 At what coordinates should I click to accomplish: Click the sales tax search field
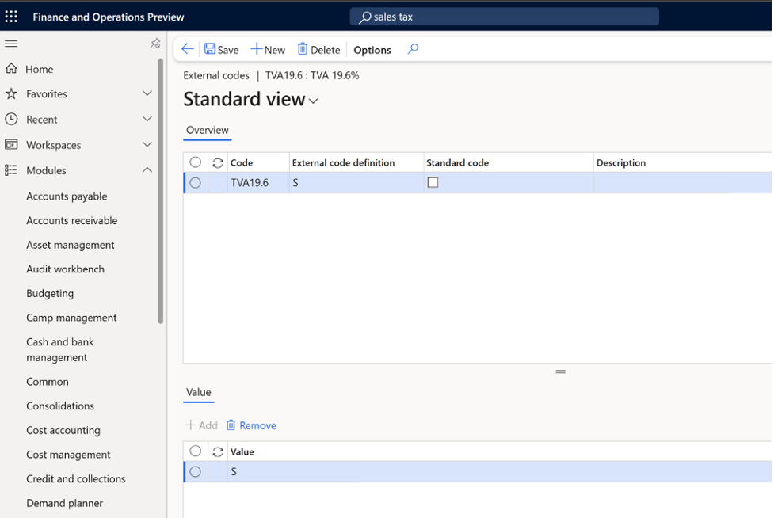[504, 16]
